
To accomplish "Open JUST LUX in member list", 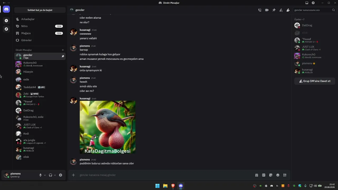I will pyautogui.click(x=314, y=48).
